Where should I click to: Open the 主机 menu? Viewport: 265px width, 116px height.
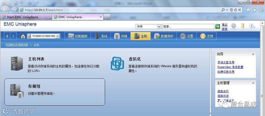141,36
